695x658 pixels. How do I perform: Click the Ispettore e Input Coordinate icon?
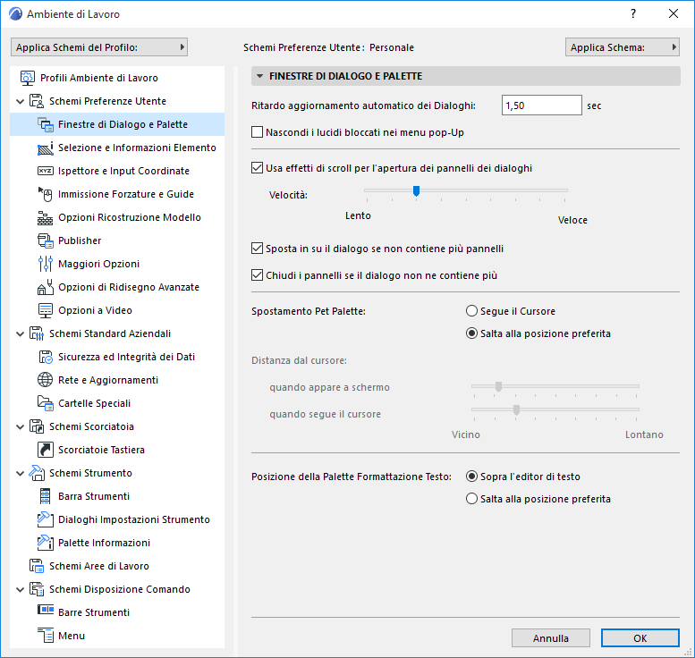[46, 171]
